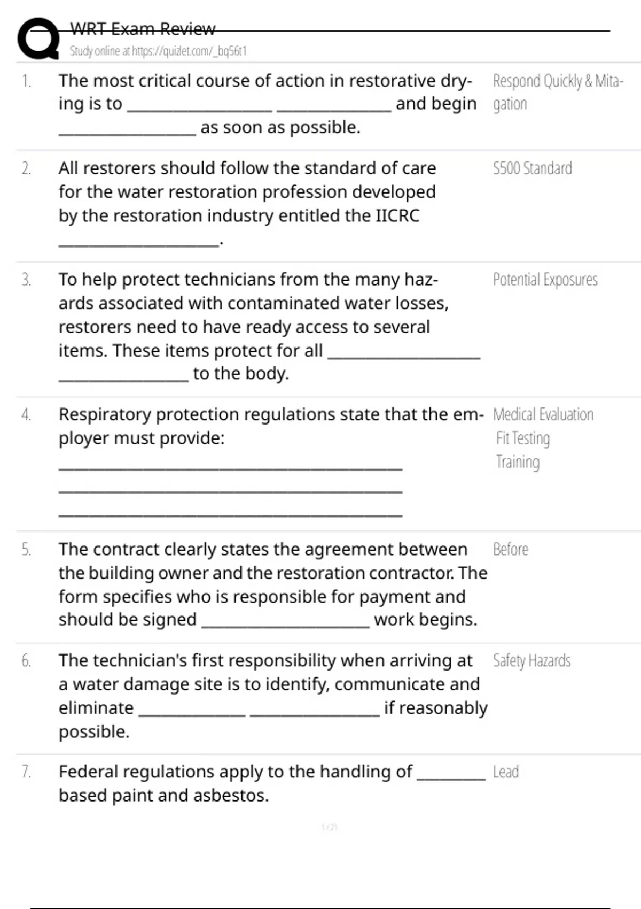The width and height of the screenshot is (641, 909).
Task: Select the 'Lead' answer text
Action: [x=505, y=772]
